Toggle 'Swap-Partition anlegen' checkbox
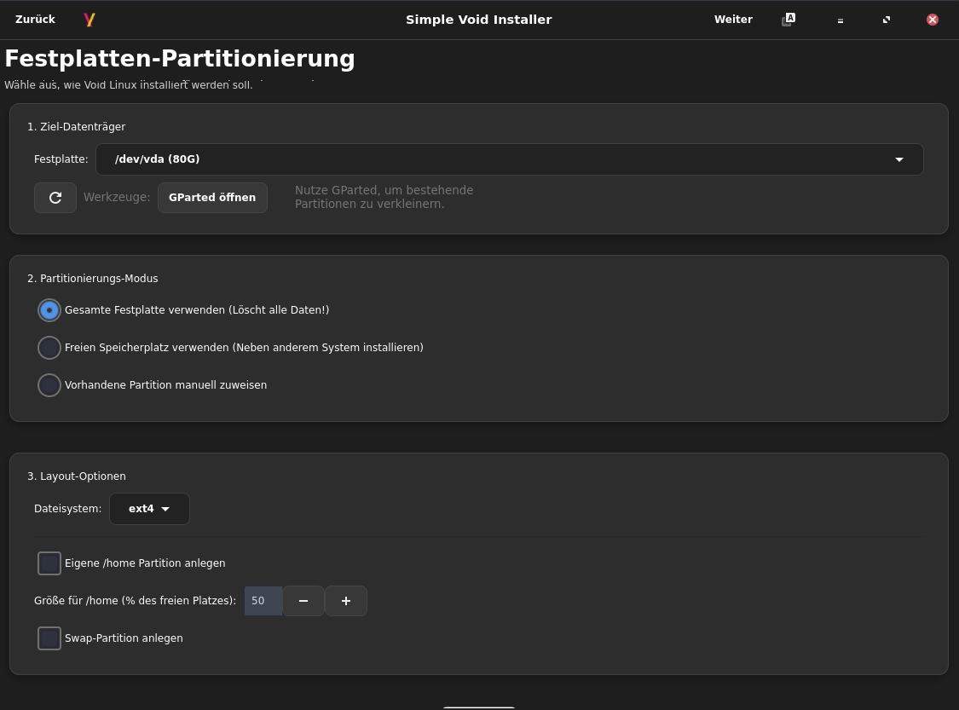Screen dimensions: 959x710 49,638
